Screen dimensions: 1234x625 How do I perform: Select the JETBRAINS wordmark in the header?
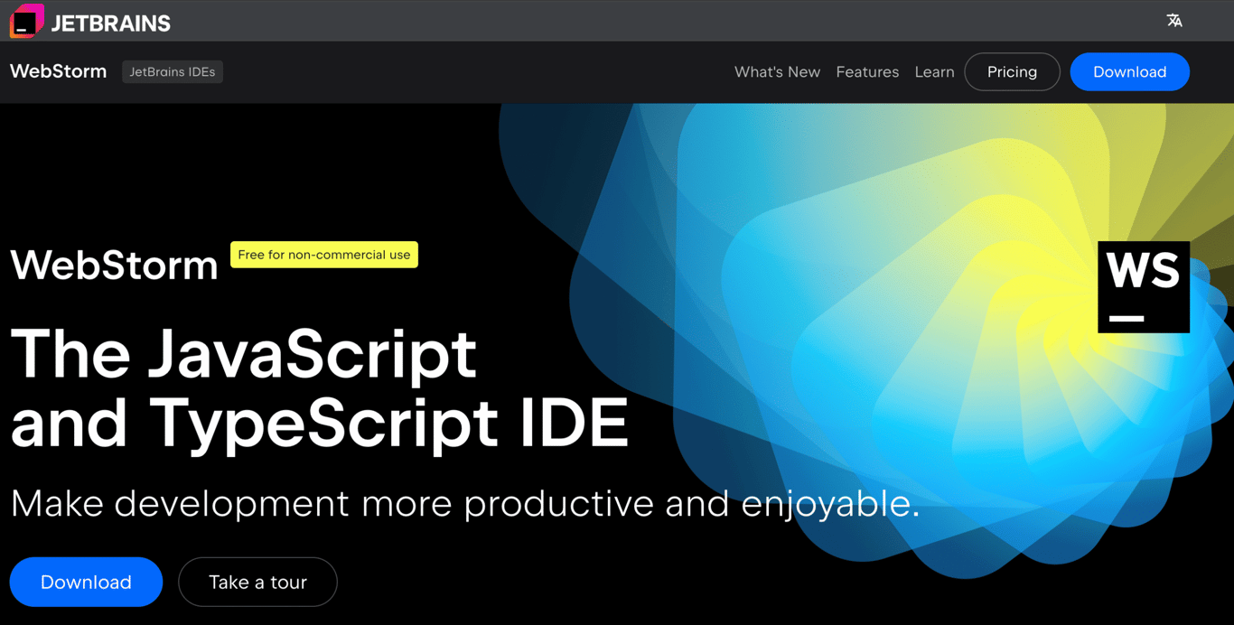click(x=108, y=21)
